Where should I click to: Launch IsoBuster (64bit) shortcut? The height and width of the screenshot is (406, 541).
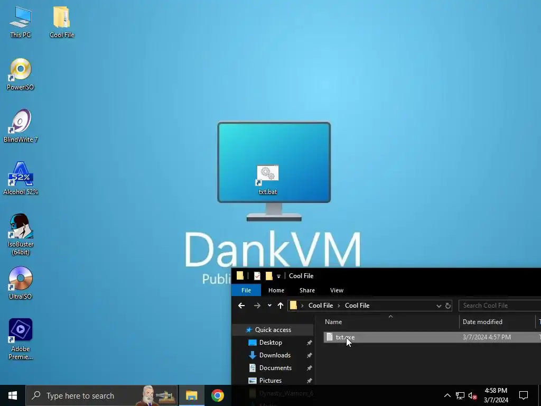click(x=21, y=235)
